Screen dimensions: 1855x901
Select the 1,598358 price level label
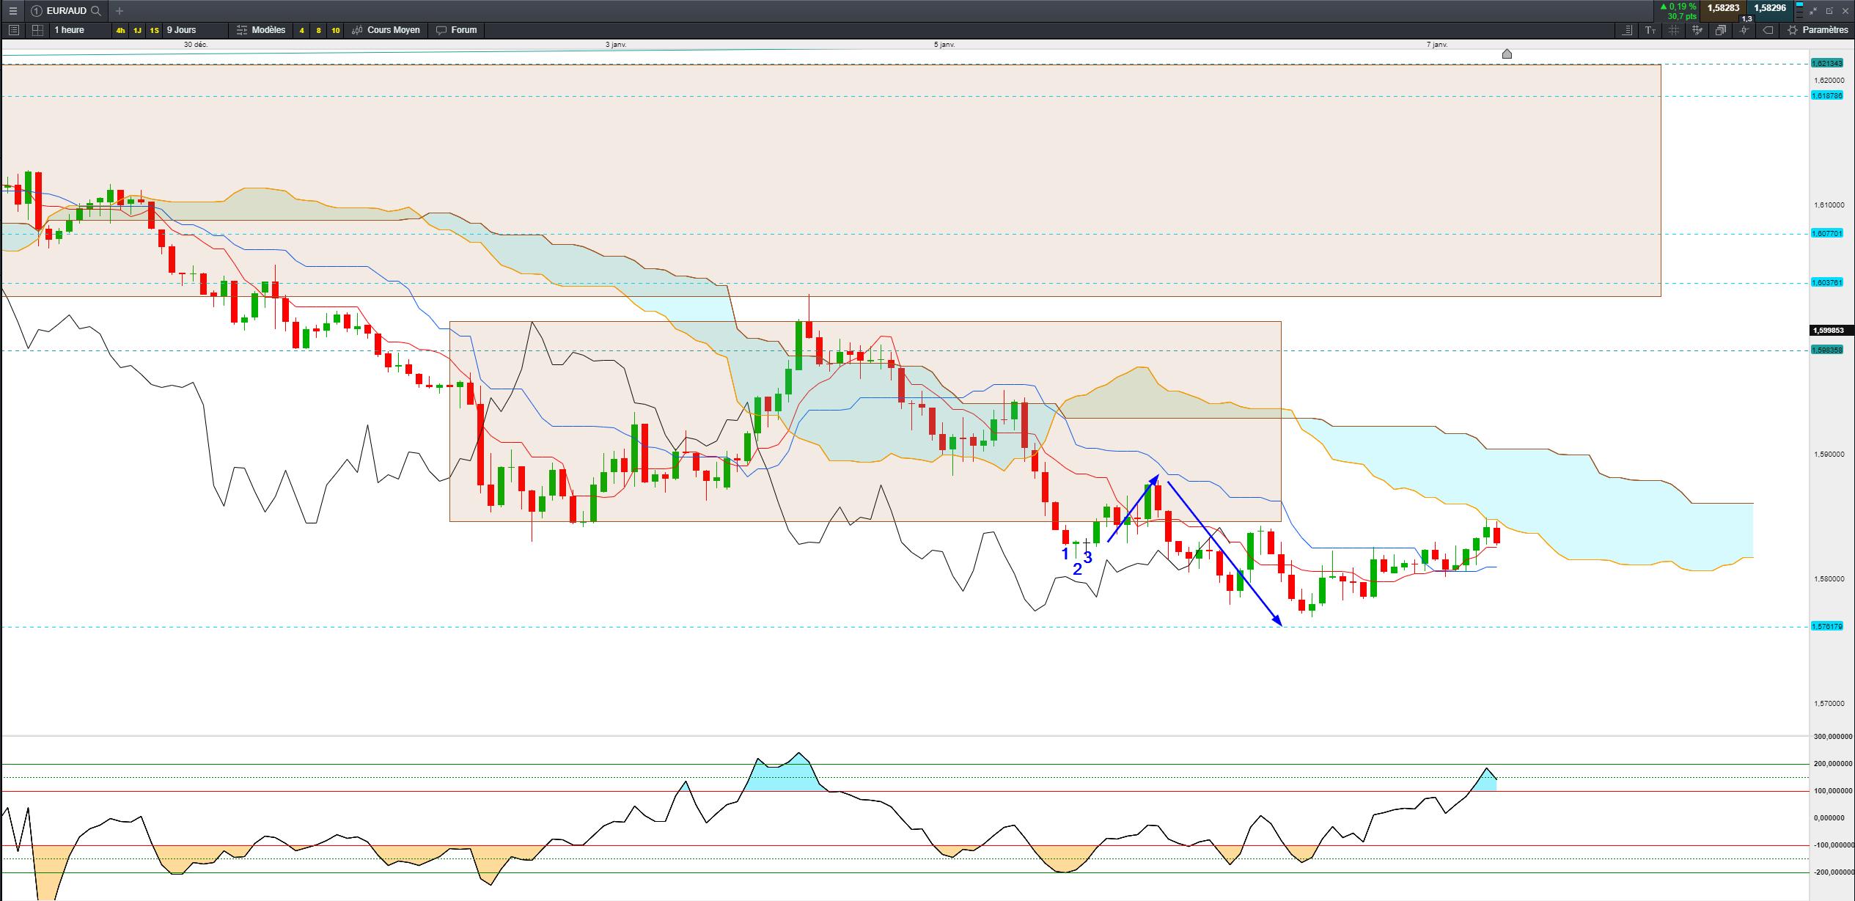click(x=1827, y=350)
